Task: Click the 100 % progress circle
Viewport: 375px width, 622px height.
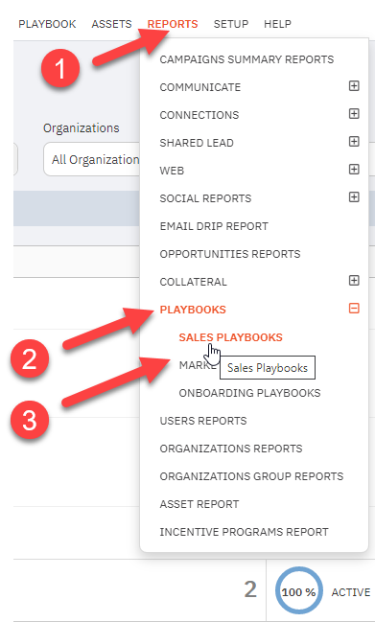Action: coord(299,591)
